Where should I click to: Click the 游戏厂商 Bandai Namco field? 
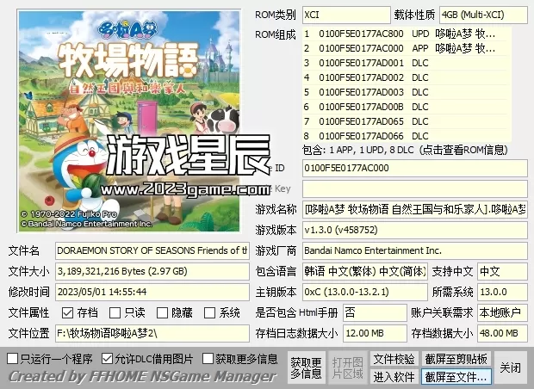(413, 250)
